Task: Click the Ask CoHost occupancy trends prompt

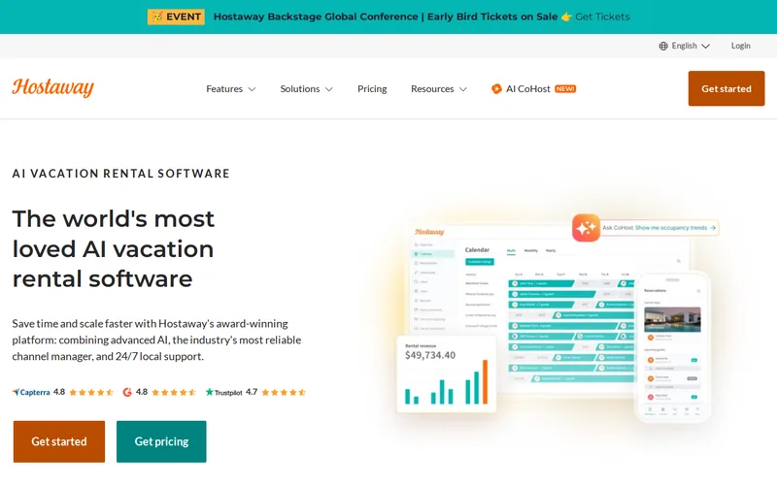Action: (659, 228)
